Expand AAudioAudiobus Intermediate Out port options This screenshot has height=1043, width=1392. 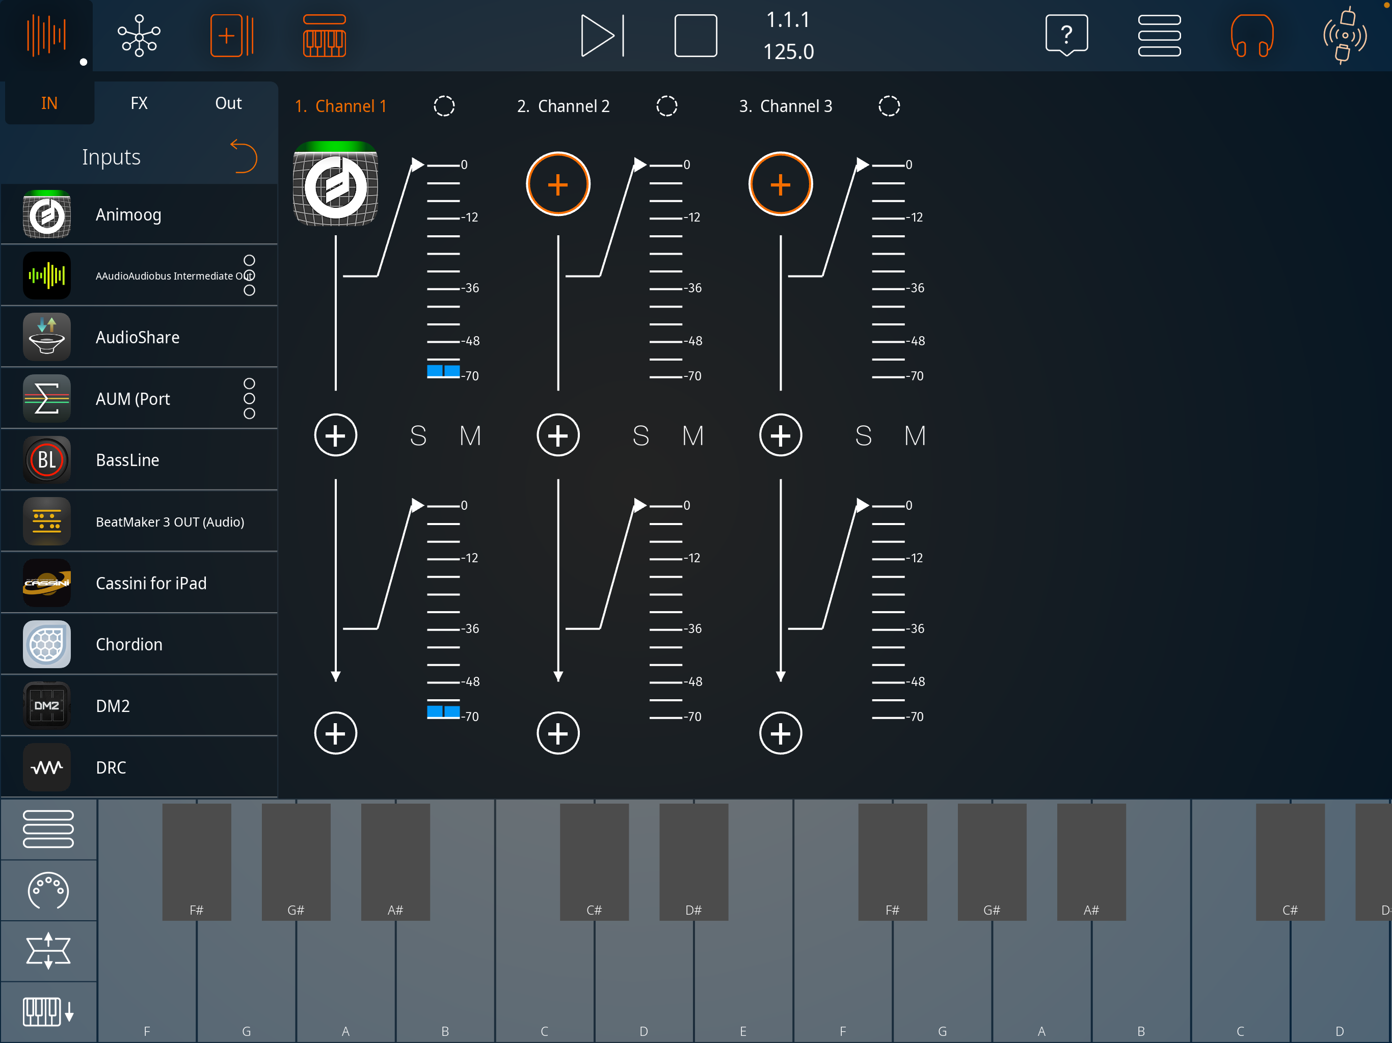tap(249, 276)
